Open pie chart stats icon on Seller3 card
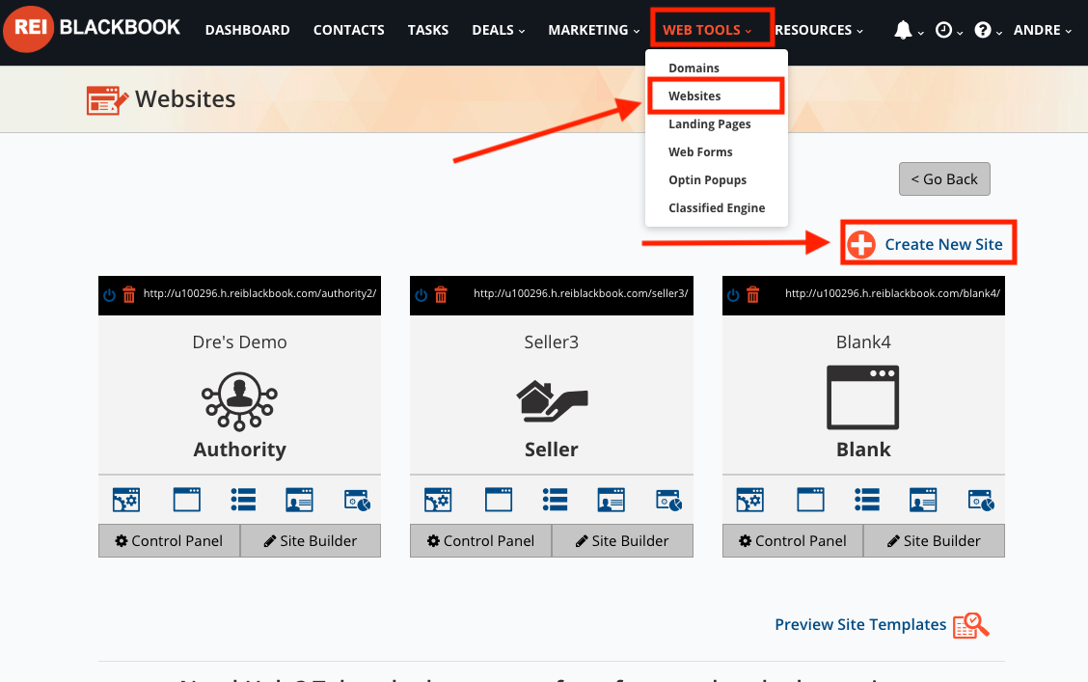 pyautogui.click(x=668, y=501)
